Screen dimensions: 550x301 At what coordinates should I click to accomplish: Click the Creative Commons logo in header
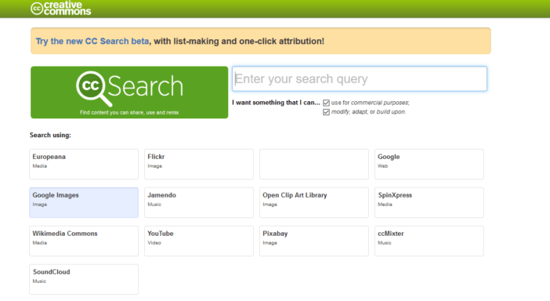(60, 8)
